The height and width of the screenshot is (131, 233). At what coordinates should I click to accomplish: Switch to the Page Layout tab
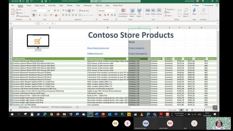40,5
